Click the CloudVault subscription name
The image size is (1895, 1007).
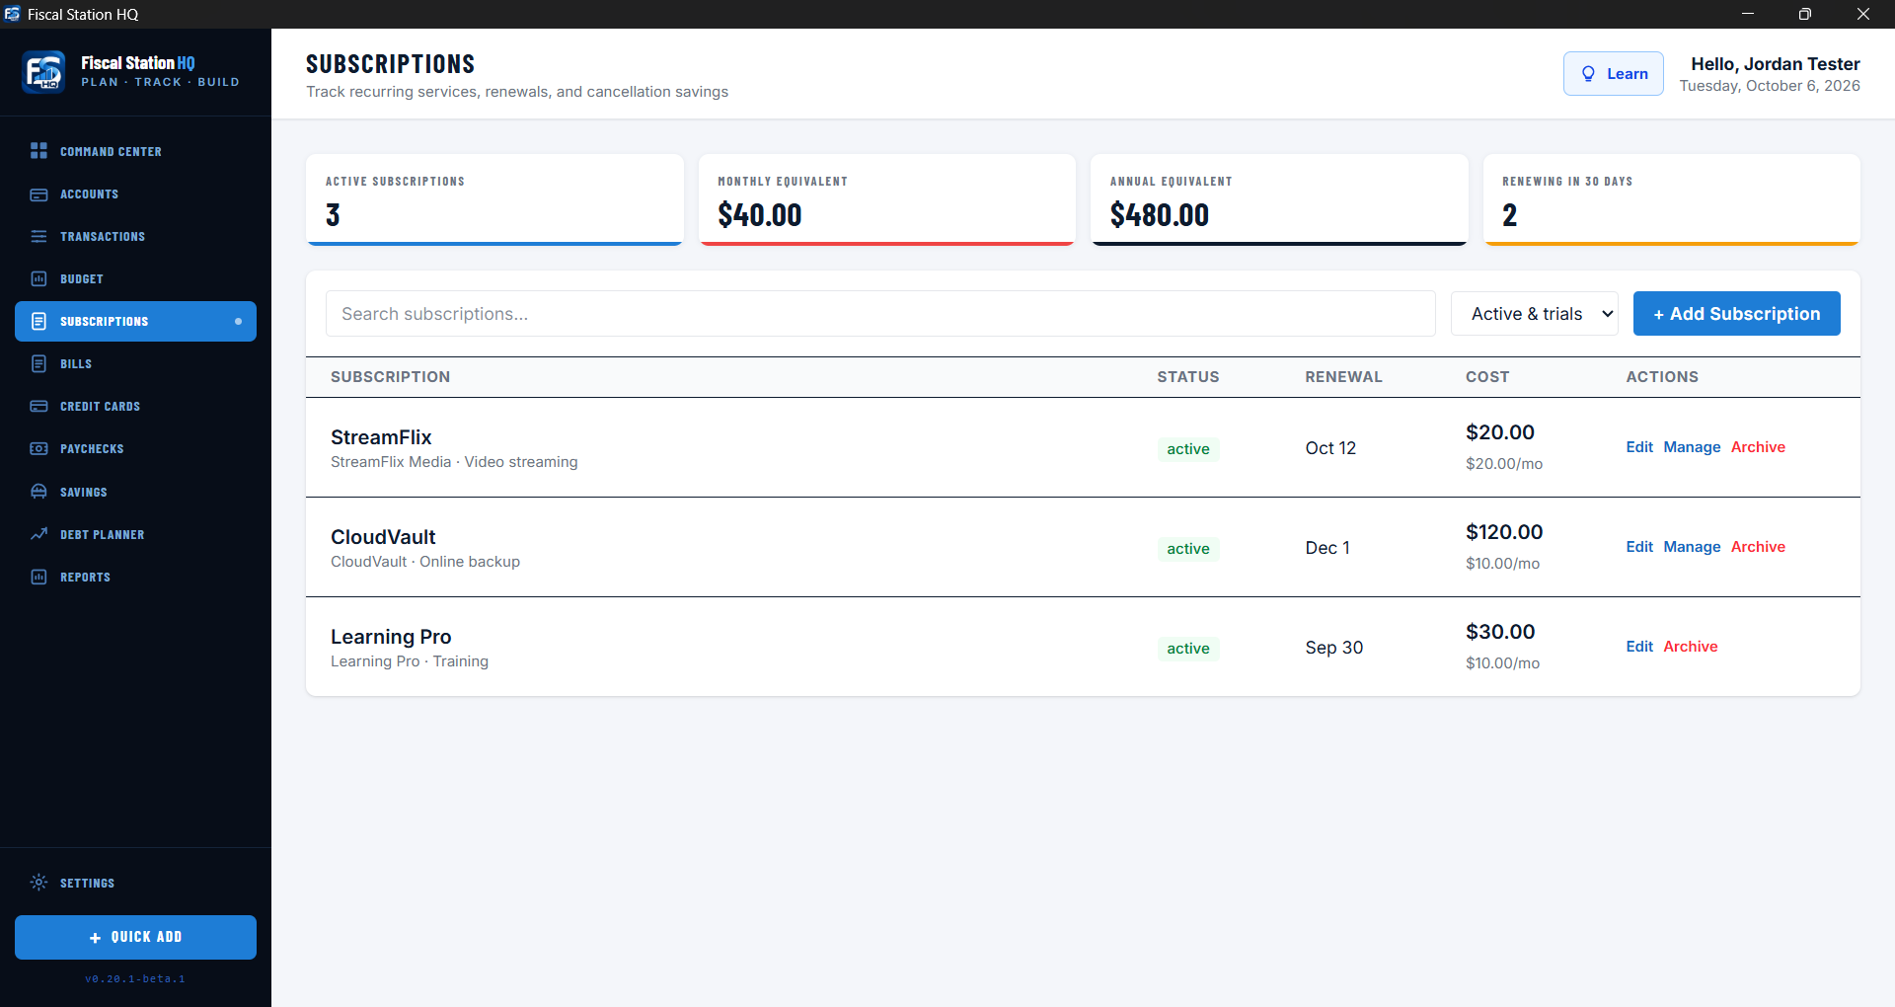pyautogui.click(x=383, y=537)
